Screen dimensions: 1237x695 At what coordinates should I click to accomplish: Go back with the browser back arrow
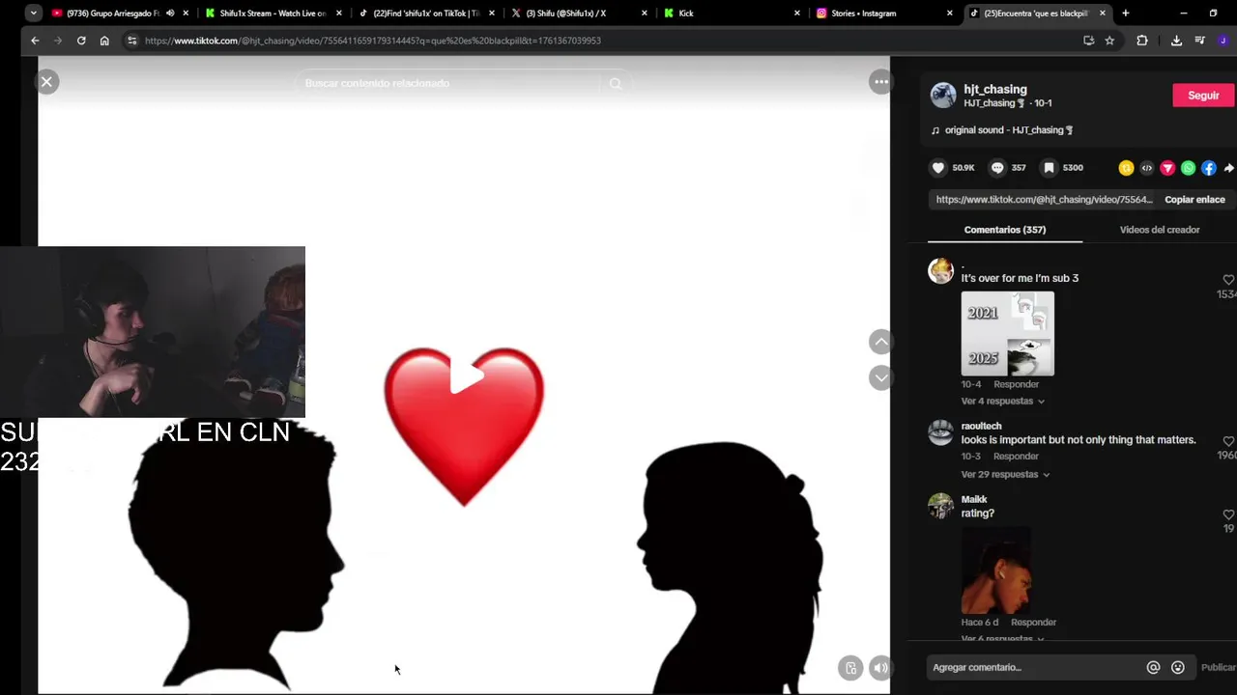point(35,41)
